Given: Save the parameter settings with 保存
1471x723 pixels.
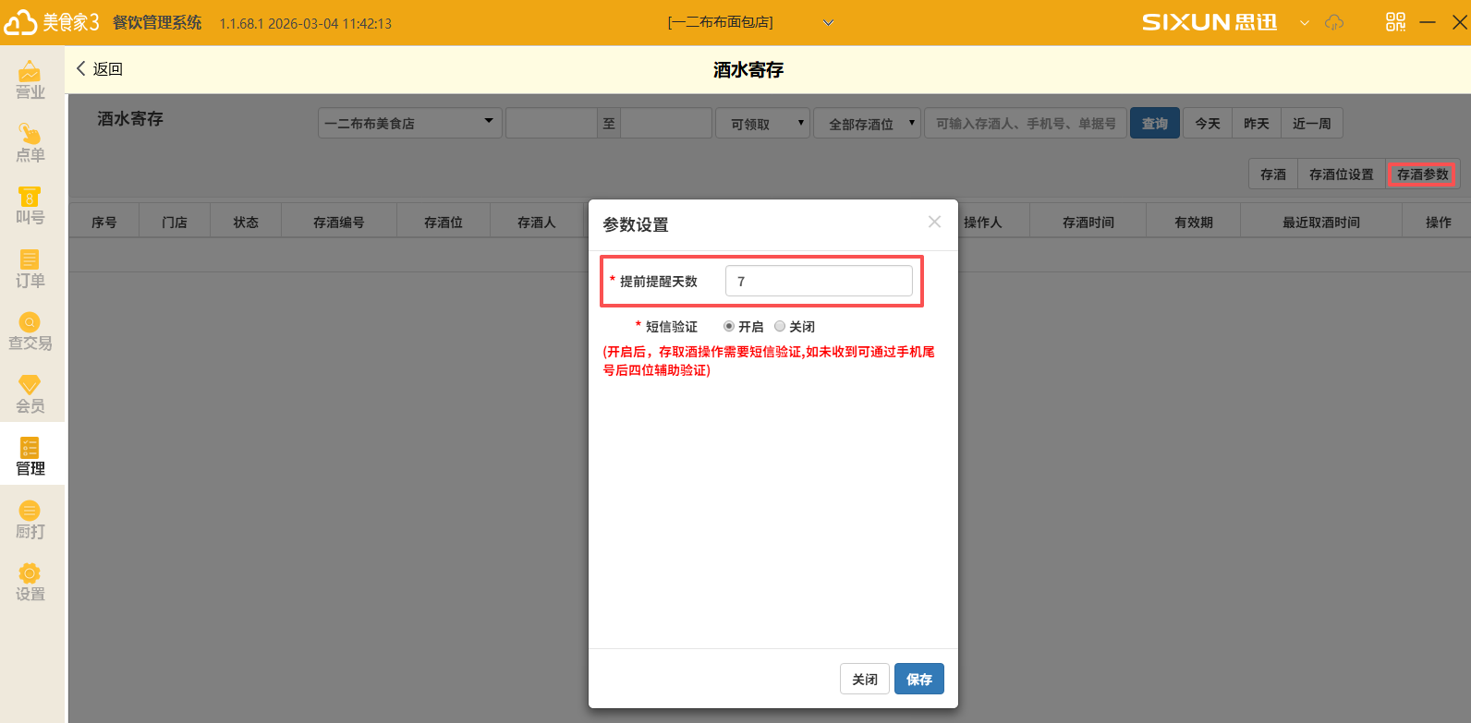Looking at the screenshot, I should 918,680.
